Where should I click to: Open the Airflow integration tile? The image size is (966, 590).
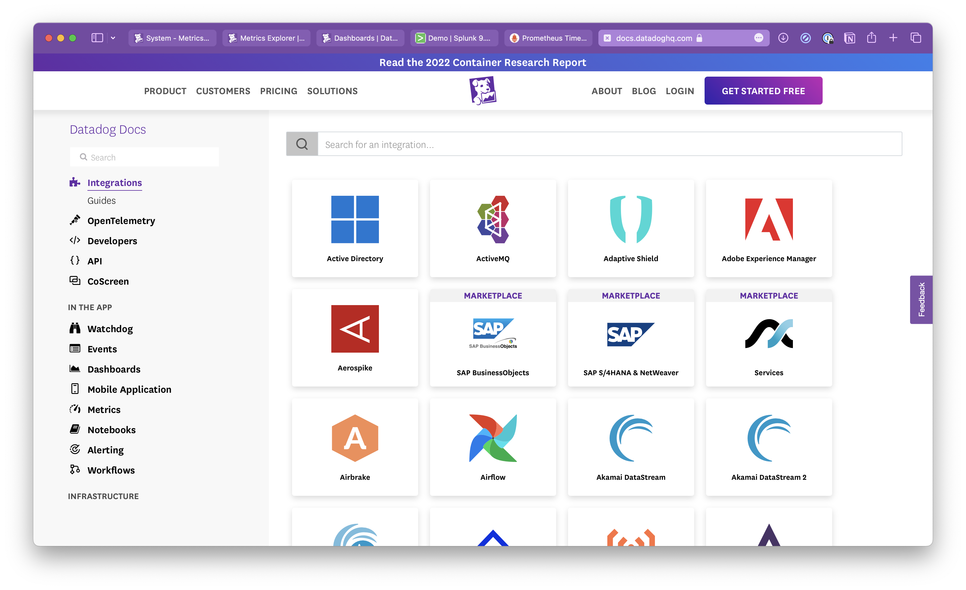pyautogui.click(x=493, y=447)
